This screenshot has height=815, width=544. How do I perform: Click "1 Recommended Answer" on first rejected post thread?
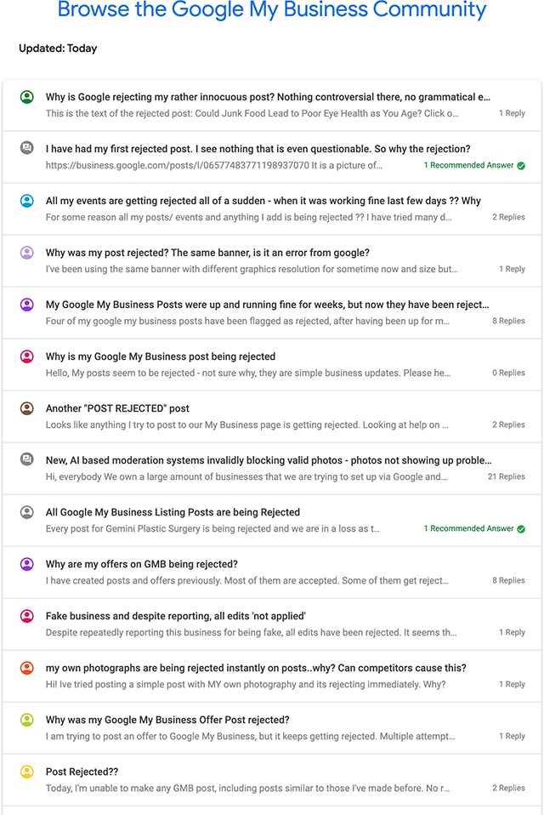point(468,166)
